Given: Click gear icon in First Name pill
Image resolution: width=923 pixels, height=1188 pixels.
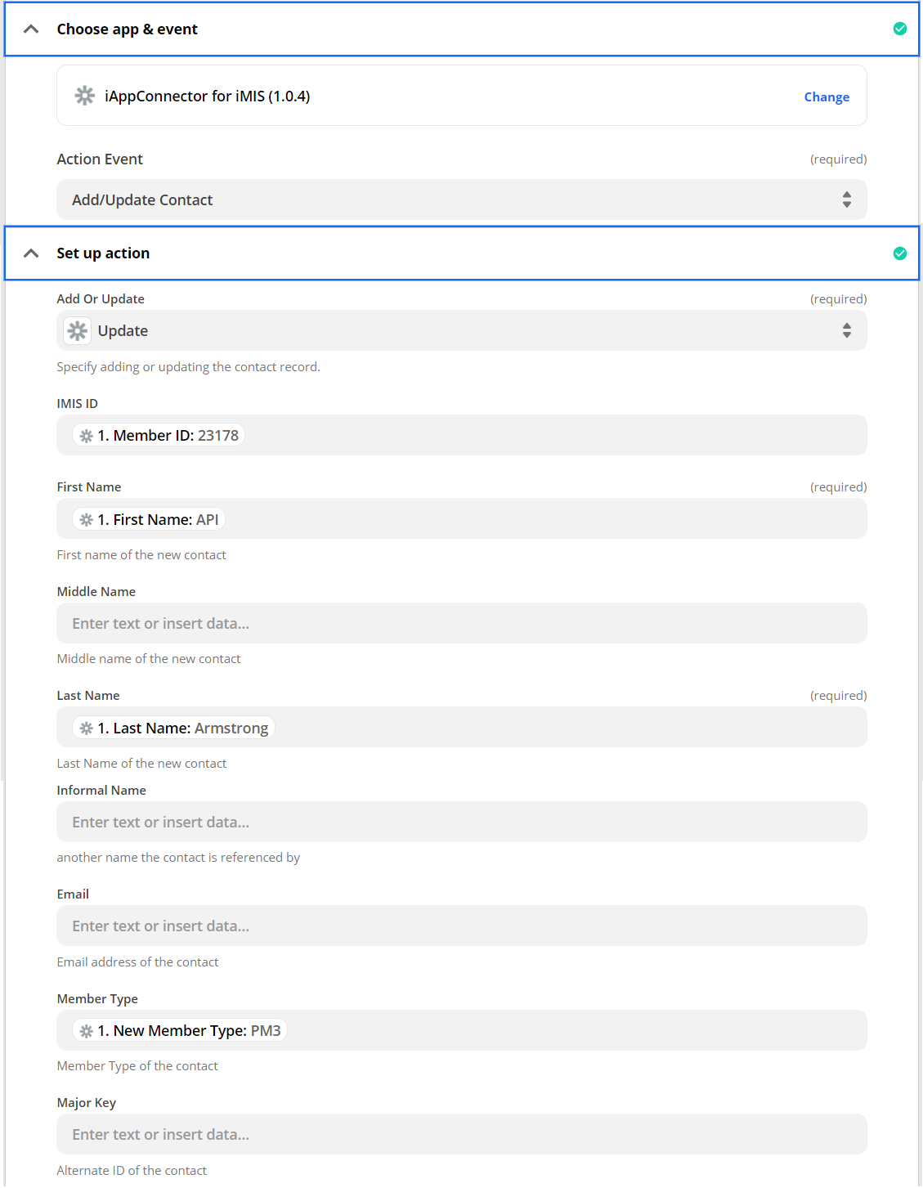Looking at the screenshot, I should (x=87, y=520).
